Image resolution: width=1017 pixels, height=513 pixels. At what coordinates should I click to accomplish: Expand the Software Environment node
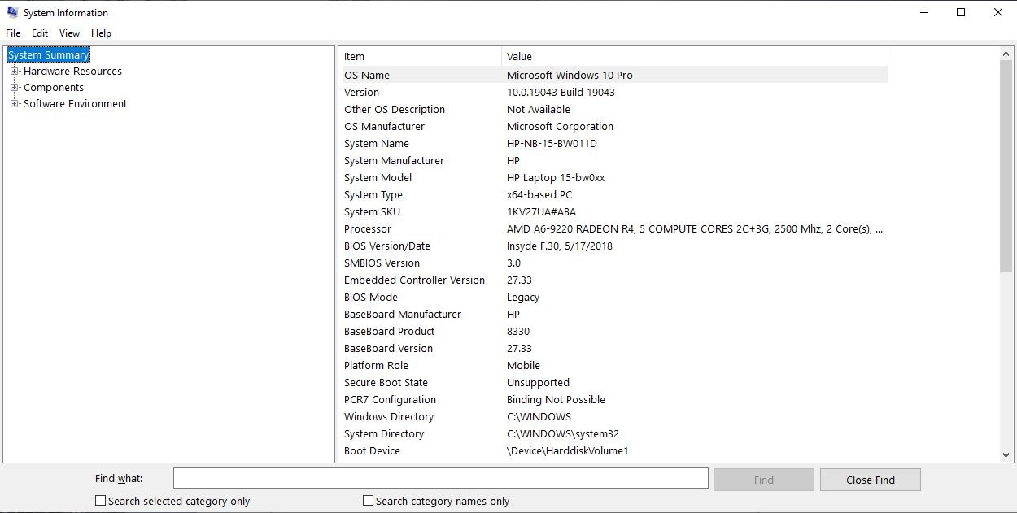14,104
